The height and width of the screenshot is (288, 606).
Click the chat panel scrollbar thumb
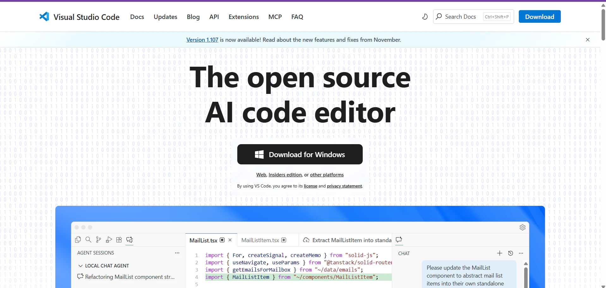coord(526,277)
